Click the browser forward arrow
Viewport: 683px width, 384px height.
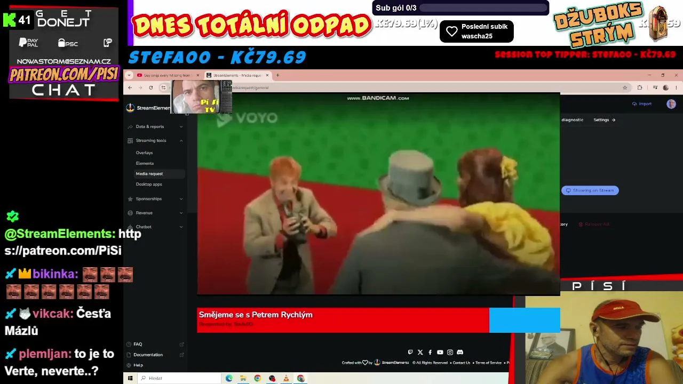click(x=140, y=87)
